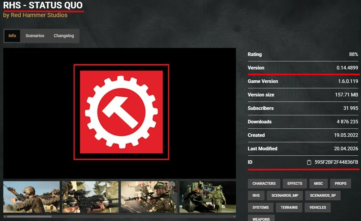Open thumbnail of two soldiers aiming rifles
This screenshot has height=221, width=361.
pyautogui.click(x=31, y=197)
